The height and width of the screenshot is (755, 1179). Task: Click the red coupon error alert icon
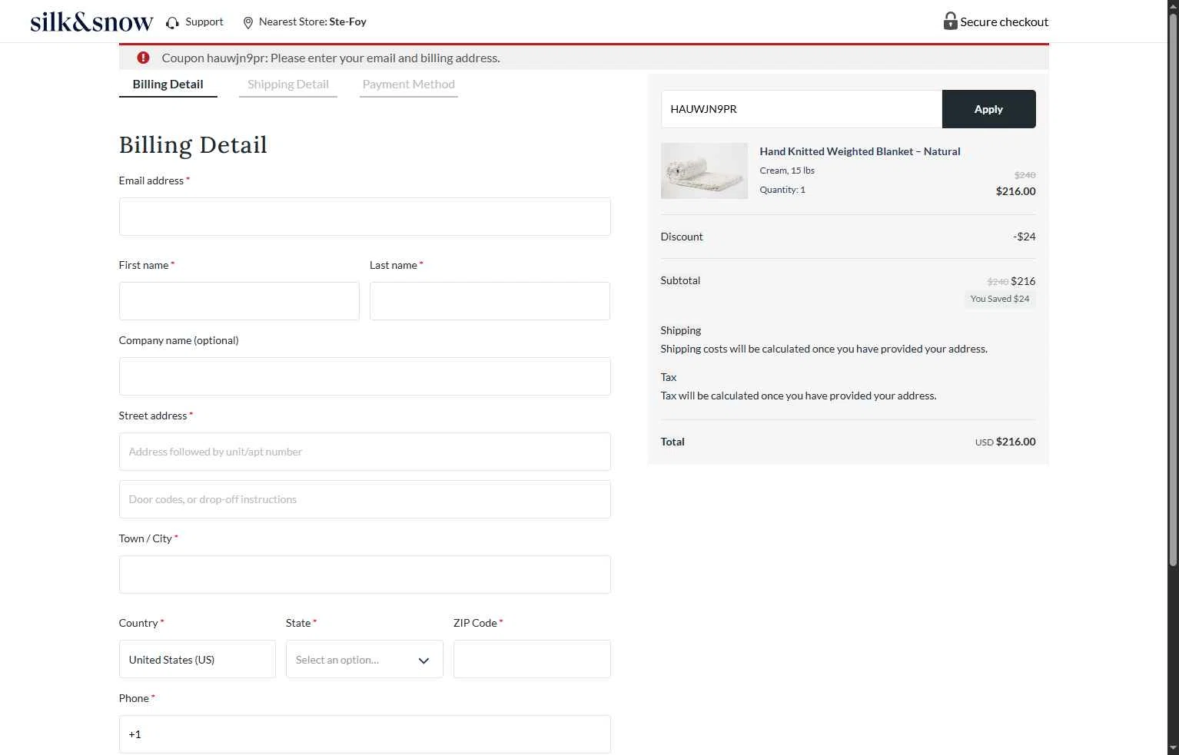143,58
